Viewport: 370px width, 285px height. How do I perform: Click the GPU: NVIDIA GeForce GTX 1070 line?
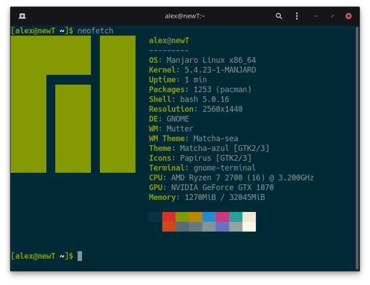pos(211,187)
